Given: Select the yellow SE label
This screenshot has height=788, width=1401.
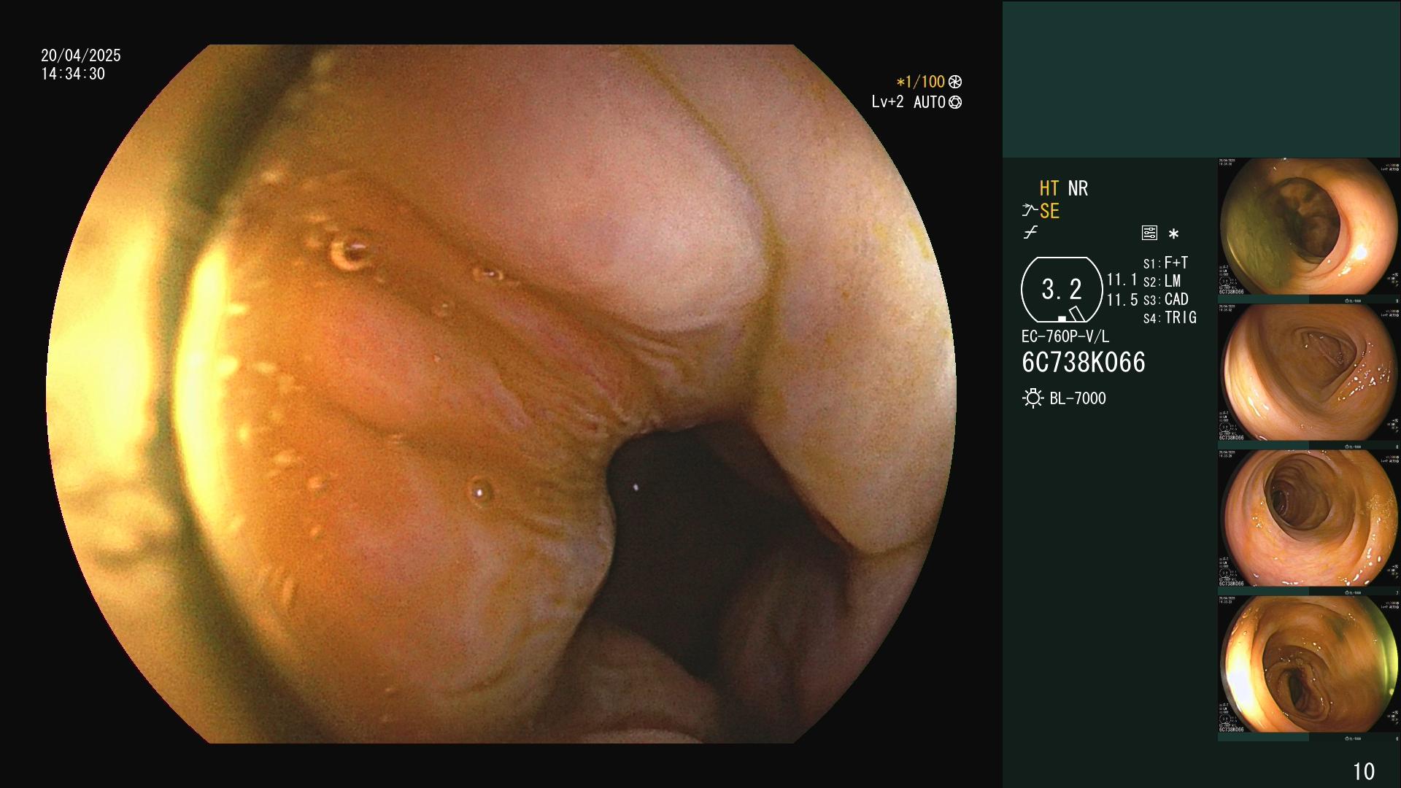Looking at the screenshot, I should coord(1049,211).
